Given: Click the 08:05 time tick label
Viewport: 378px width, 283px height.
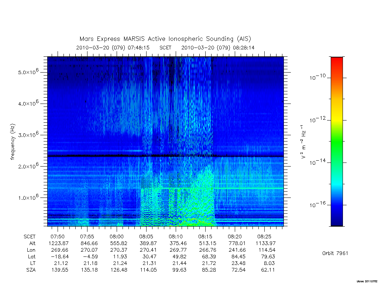Looking at the screenshot, I should pyautogui.click(x=146, y=237).
